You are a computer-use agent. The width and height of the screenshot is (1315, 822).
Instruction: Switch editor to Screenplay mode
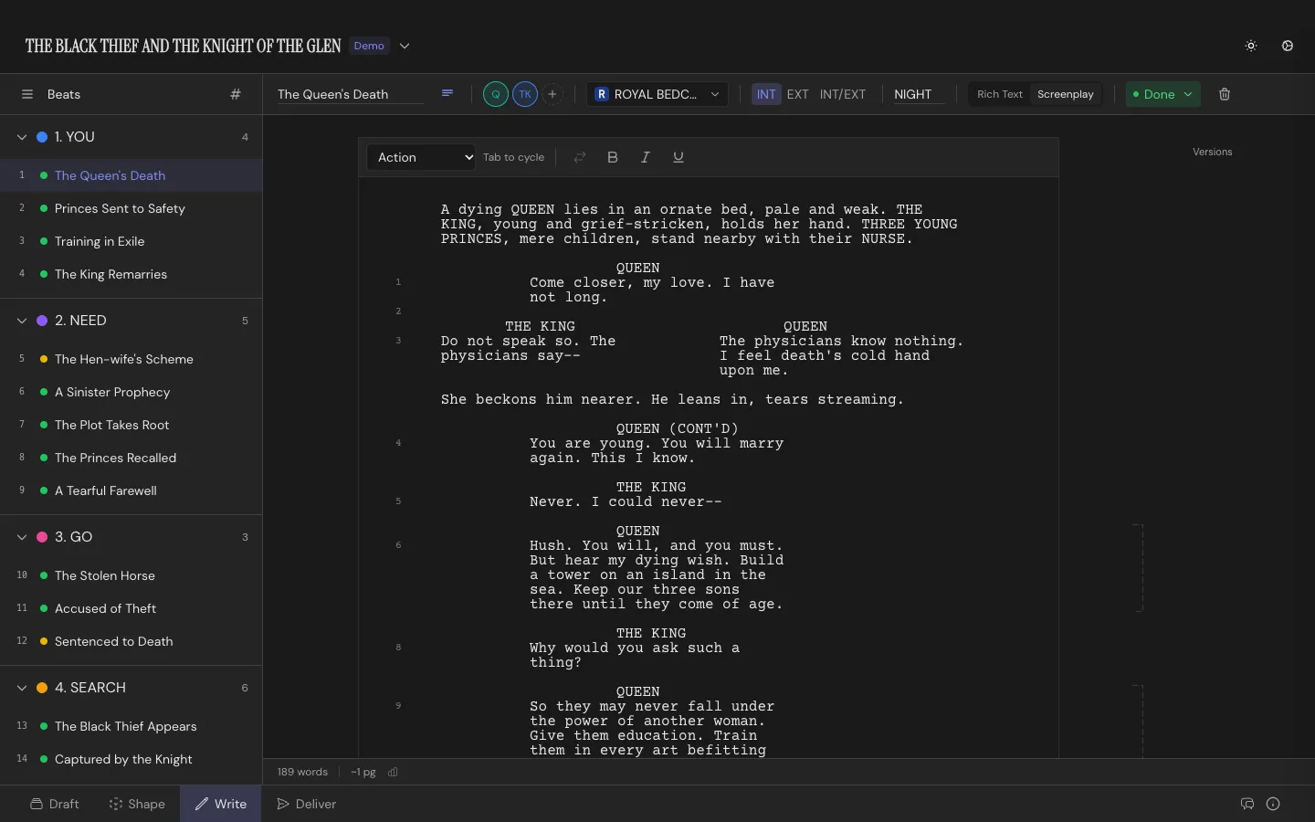click(1065, 94)
